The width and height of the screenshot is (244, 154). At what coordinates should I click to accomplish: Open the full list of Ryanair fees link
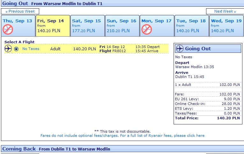click(122, 136)
